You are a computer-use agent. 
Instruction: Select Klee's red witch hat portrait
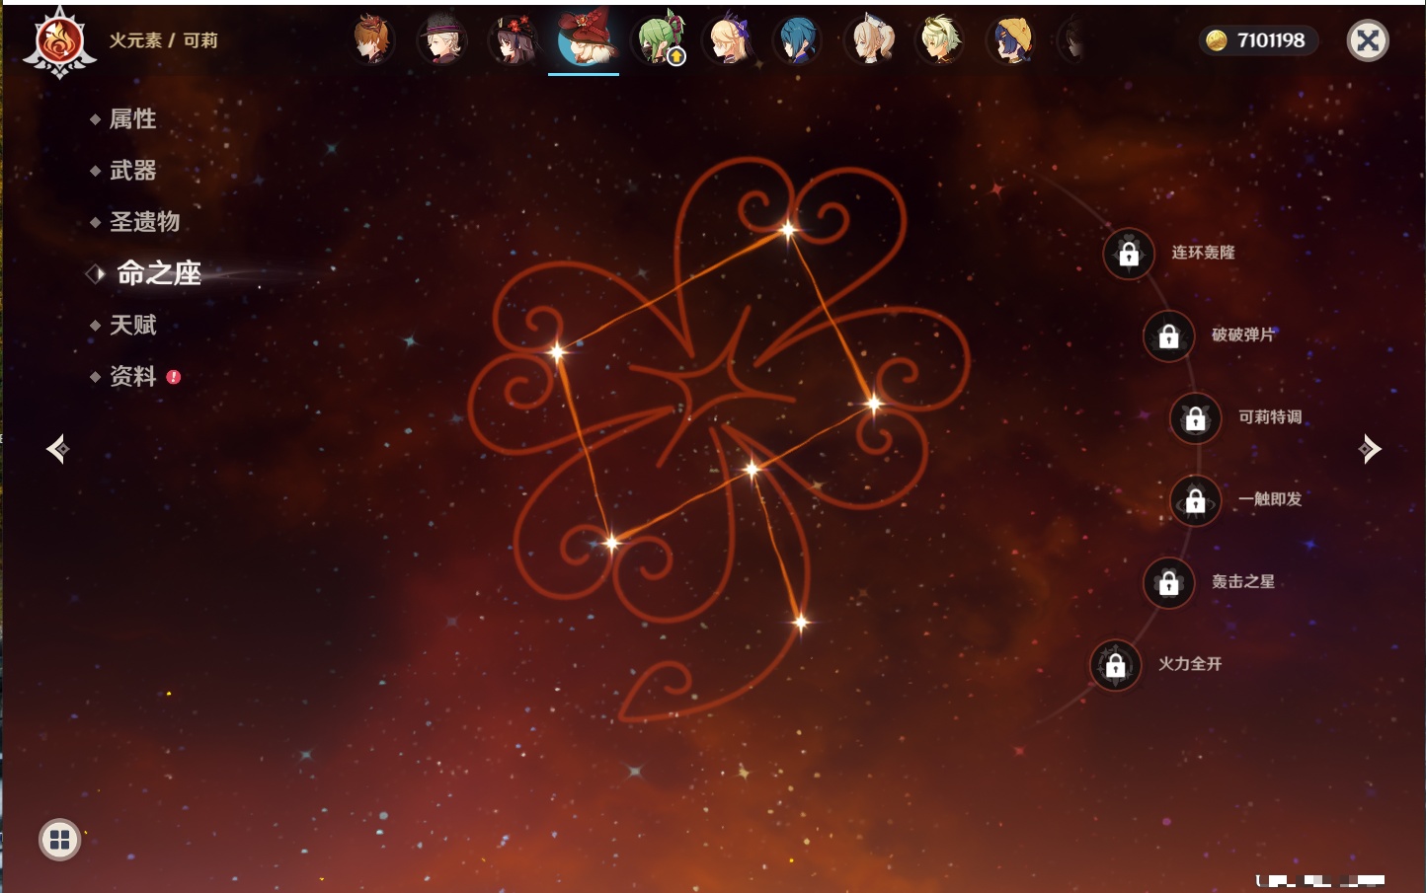(585, 37)
